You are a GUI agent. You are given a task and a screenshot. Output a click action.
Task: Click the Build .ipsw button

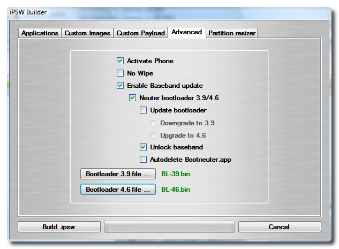point(59,227)
